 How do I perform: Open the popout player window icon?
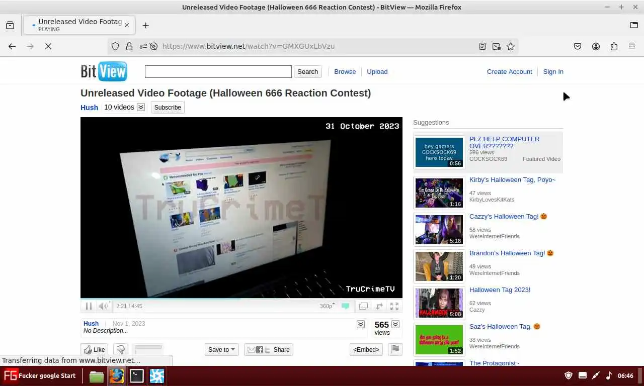(x=363, y=306)
